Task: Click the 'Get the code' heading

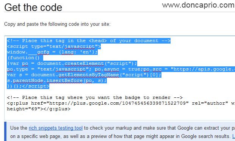Action: 33,7
